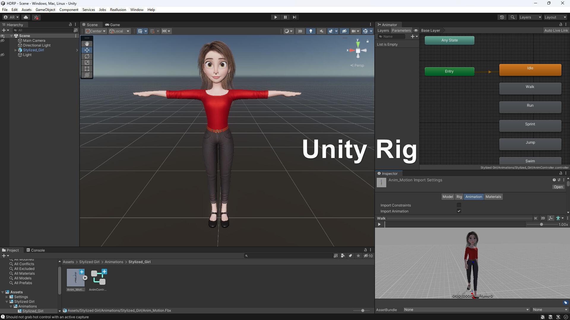Select the combined Transform tool
The height and width of the screenshot is (320, 570).
pyautogui.click(x=87, y=75)
